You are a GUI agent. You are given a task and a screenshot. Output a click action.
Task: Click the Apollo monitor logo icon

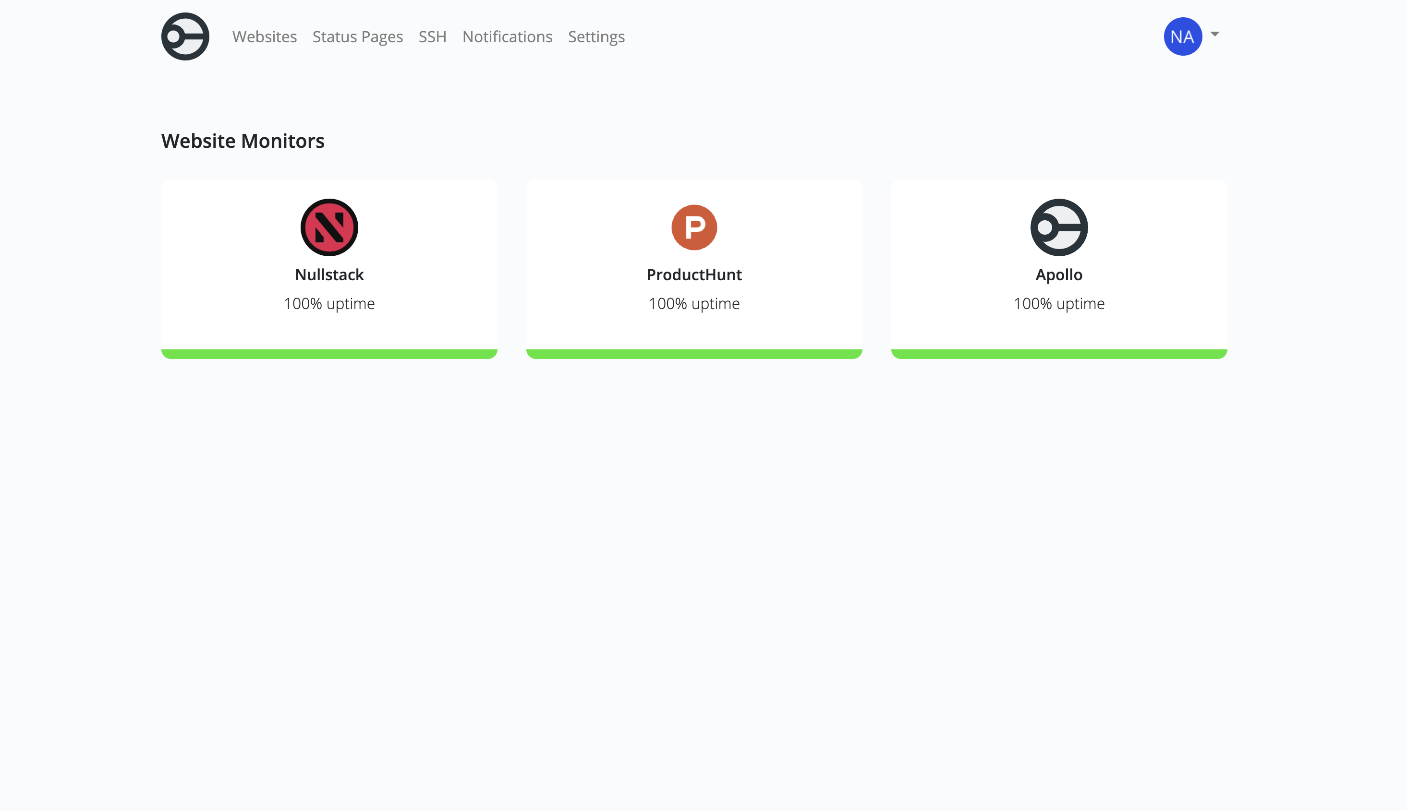coord(1059,227)
